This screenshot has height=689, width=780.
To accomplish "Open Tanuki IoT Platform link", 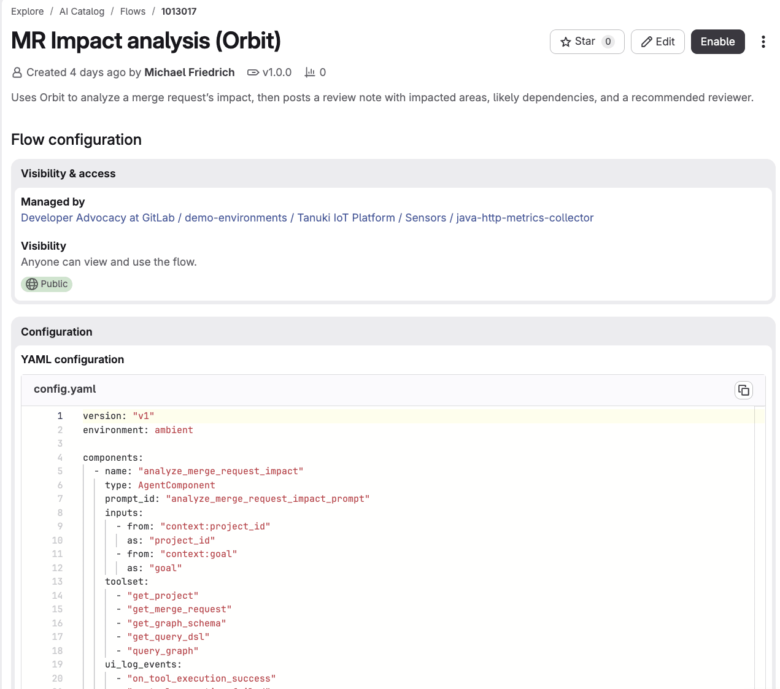I will coord(346,218).
